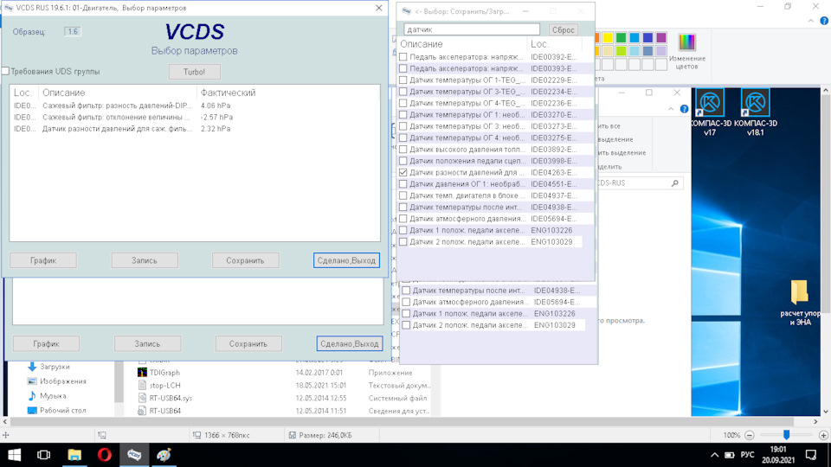Click the search magnifier icon beside CDS-RUS
The width and height of the screenshot is (831, 467).
674,183
